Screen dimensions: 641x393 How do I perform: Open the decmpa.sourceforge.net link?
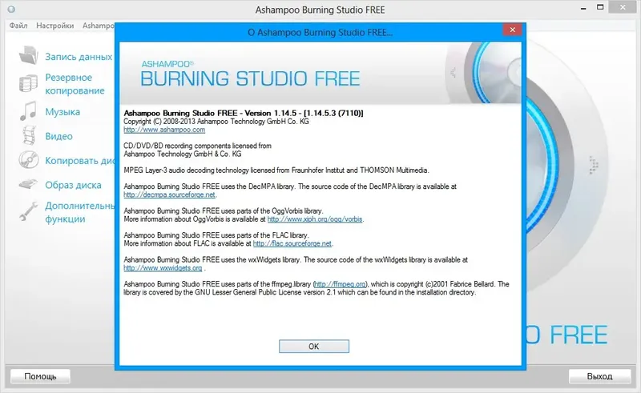point(169,194)
